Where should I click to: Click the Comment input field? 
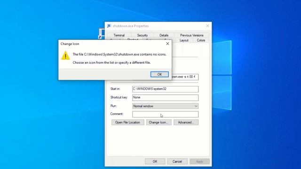(x=165, y=115)
